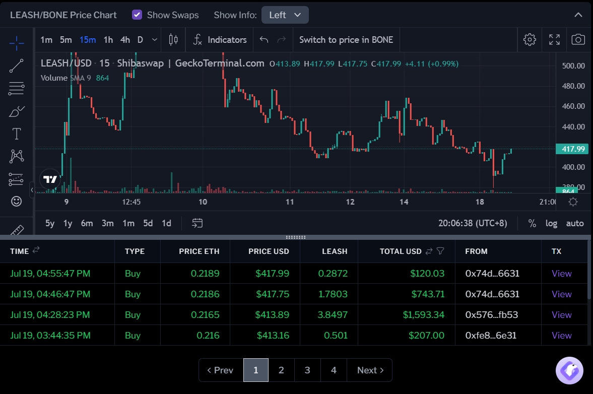This screenshot has width=593, height=394.
Task: Open the Show Info Left dropdown
Action: click(x=285, y=15)
